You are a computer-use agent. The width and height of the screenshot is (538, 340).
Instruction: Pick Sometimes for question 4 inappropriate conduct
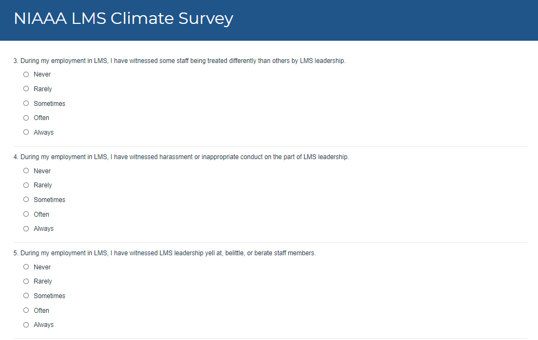click(x=26, y=199)
